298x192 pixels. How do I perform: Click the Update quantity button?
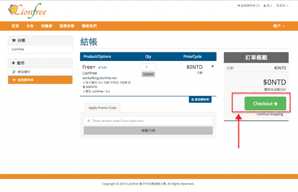click(x=148, y=74)
